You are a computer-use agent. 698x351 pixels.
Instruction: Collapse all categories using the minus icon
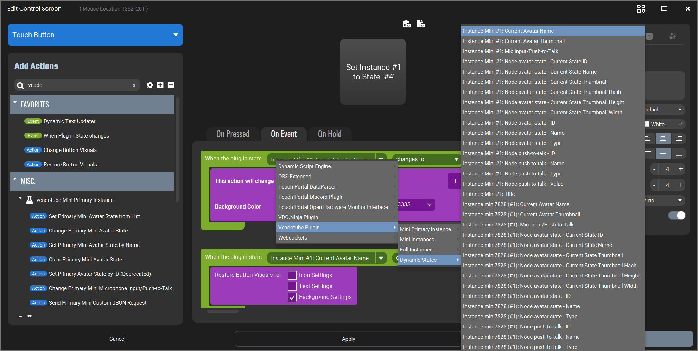click(171, 85)
